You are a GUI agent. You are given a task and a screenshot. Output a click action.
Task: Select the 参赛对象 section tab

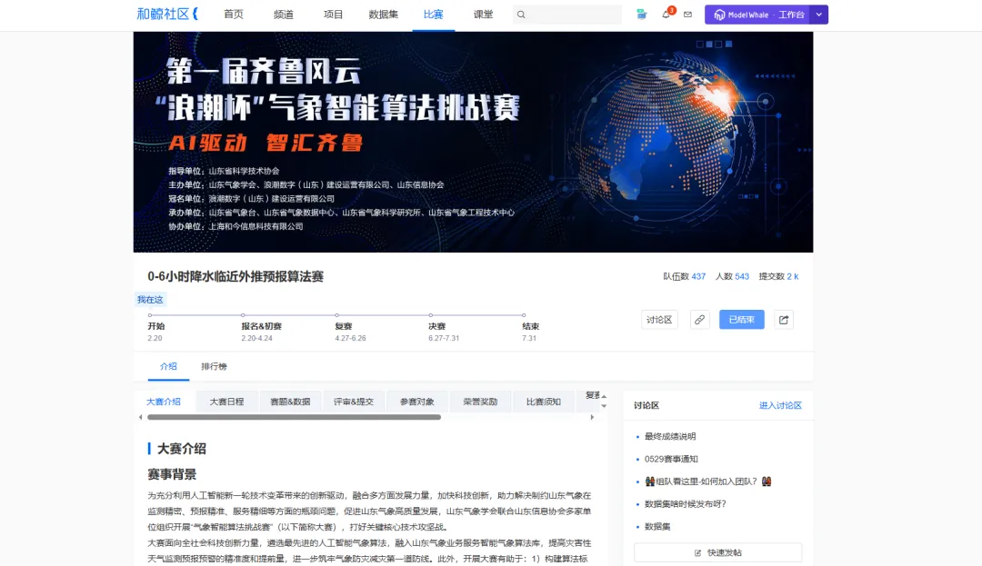pyautogui.click(x=417, y=402)
